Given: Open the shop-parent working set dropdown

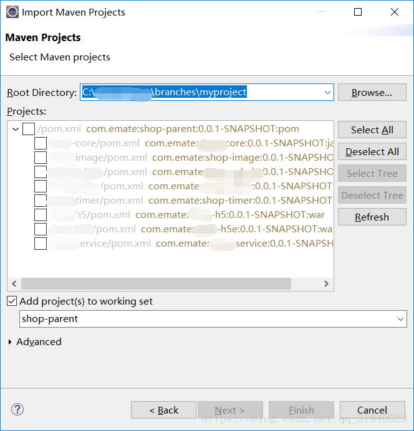Looking at the screenshot, I should point(400,319).
